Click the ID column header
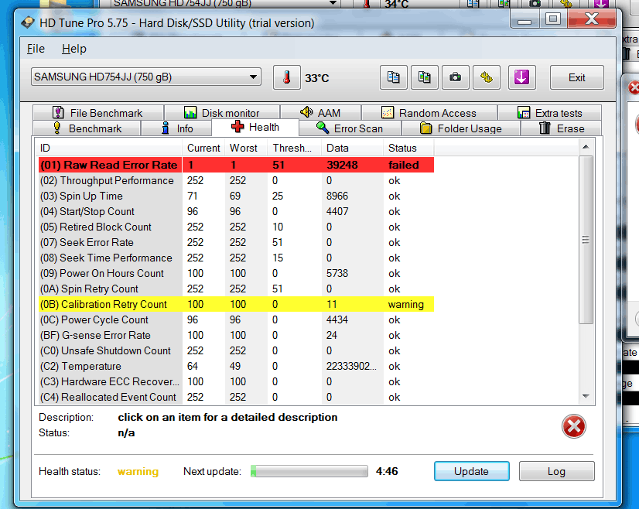Image resolution: width=639 pixels, height=509 pixels. coord(109,148)
